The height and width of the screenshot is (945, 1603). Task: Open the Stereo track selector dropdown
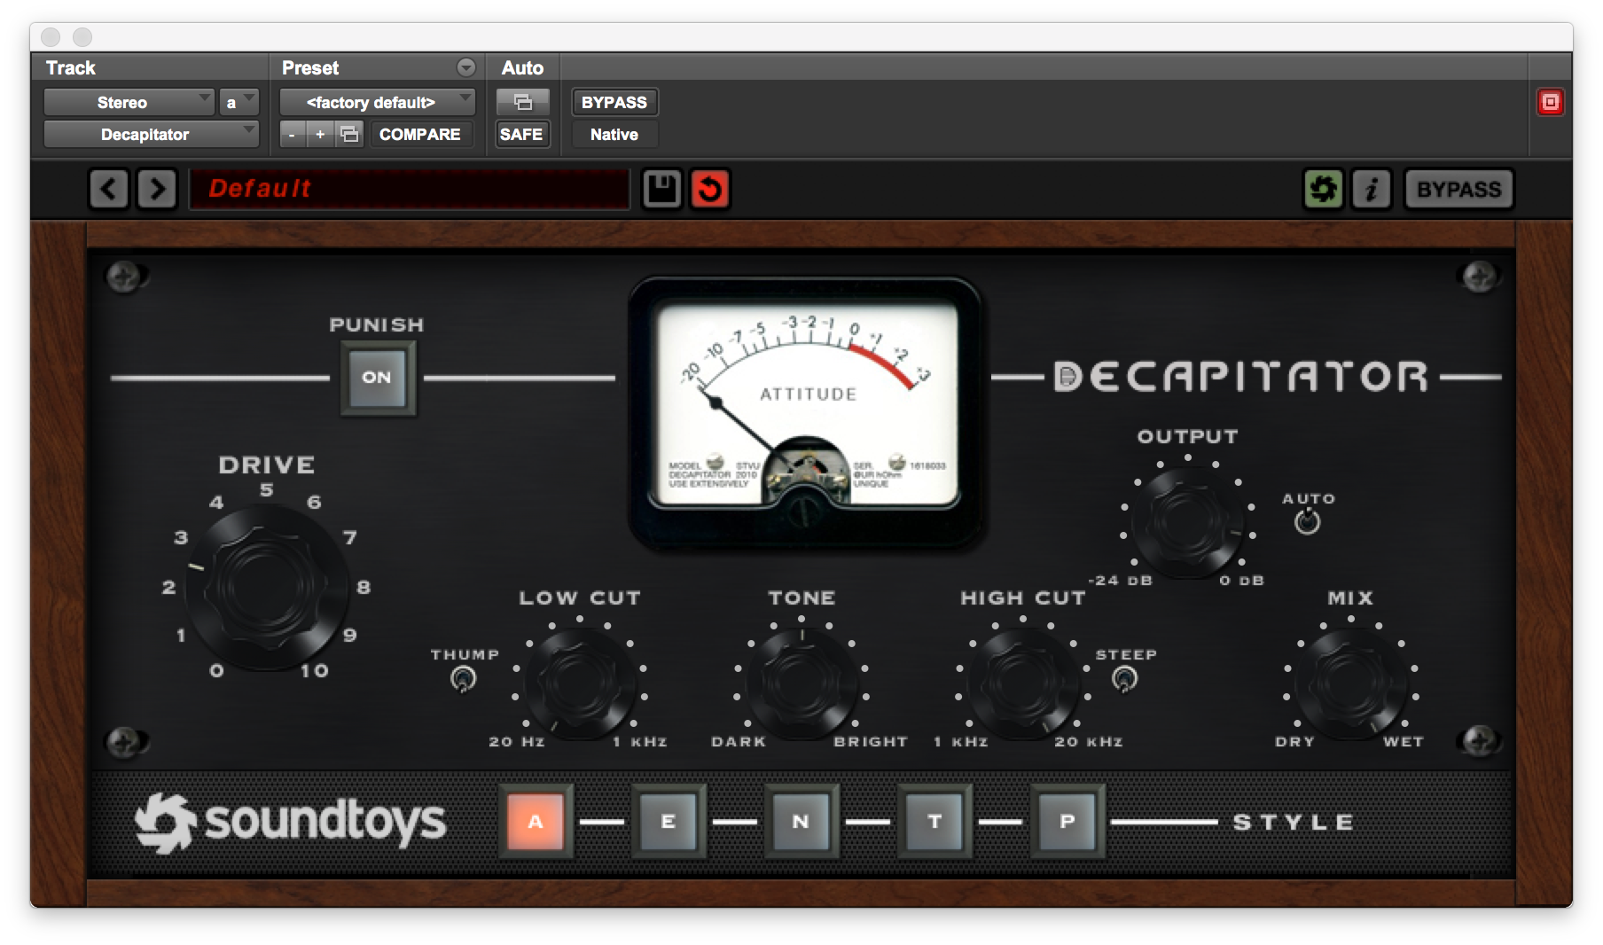(x=129, y=102)
